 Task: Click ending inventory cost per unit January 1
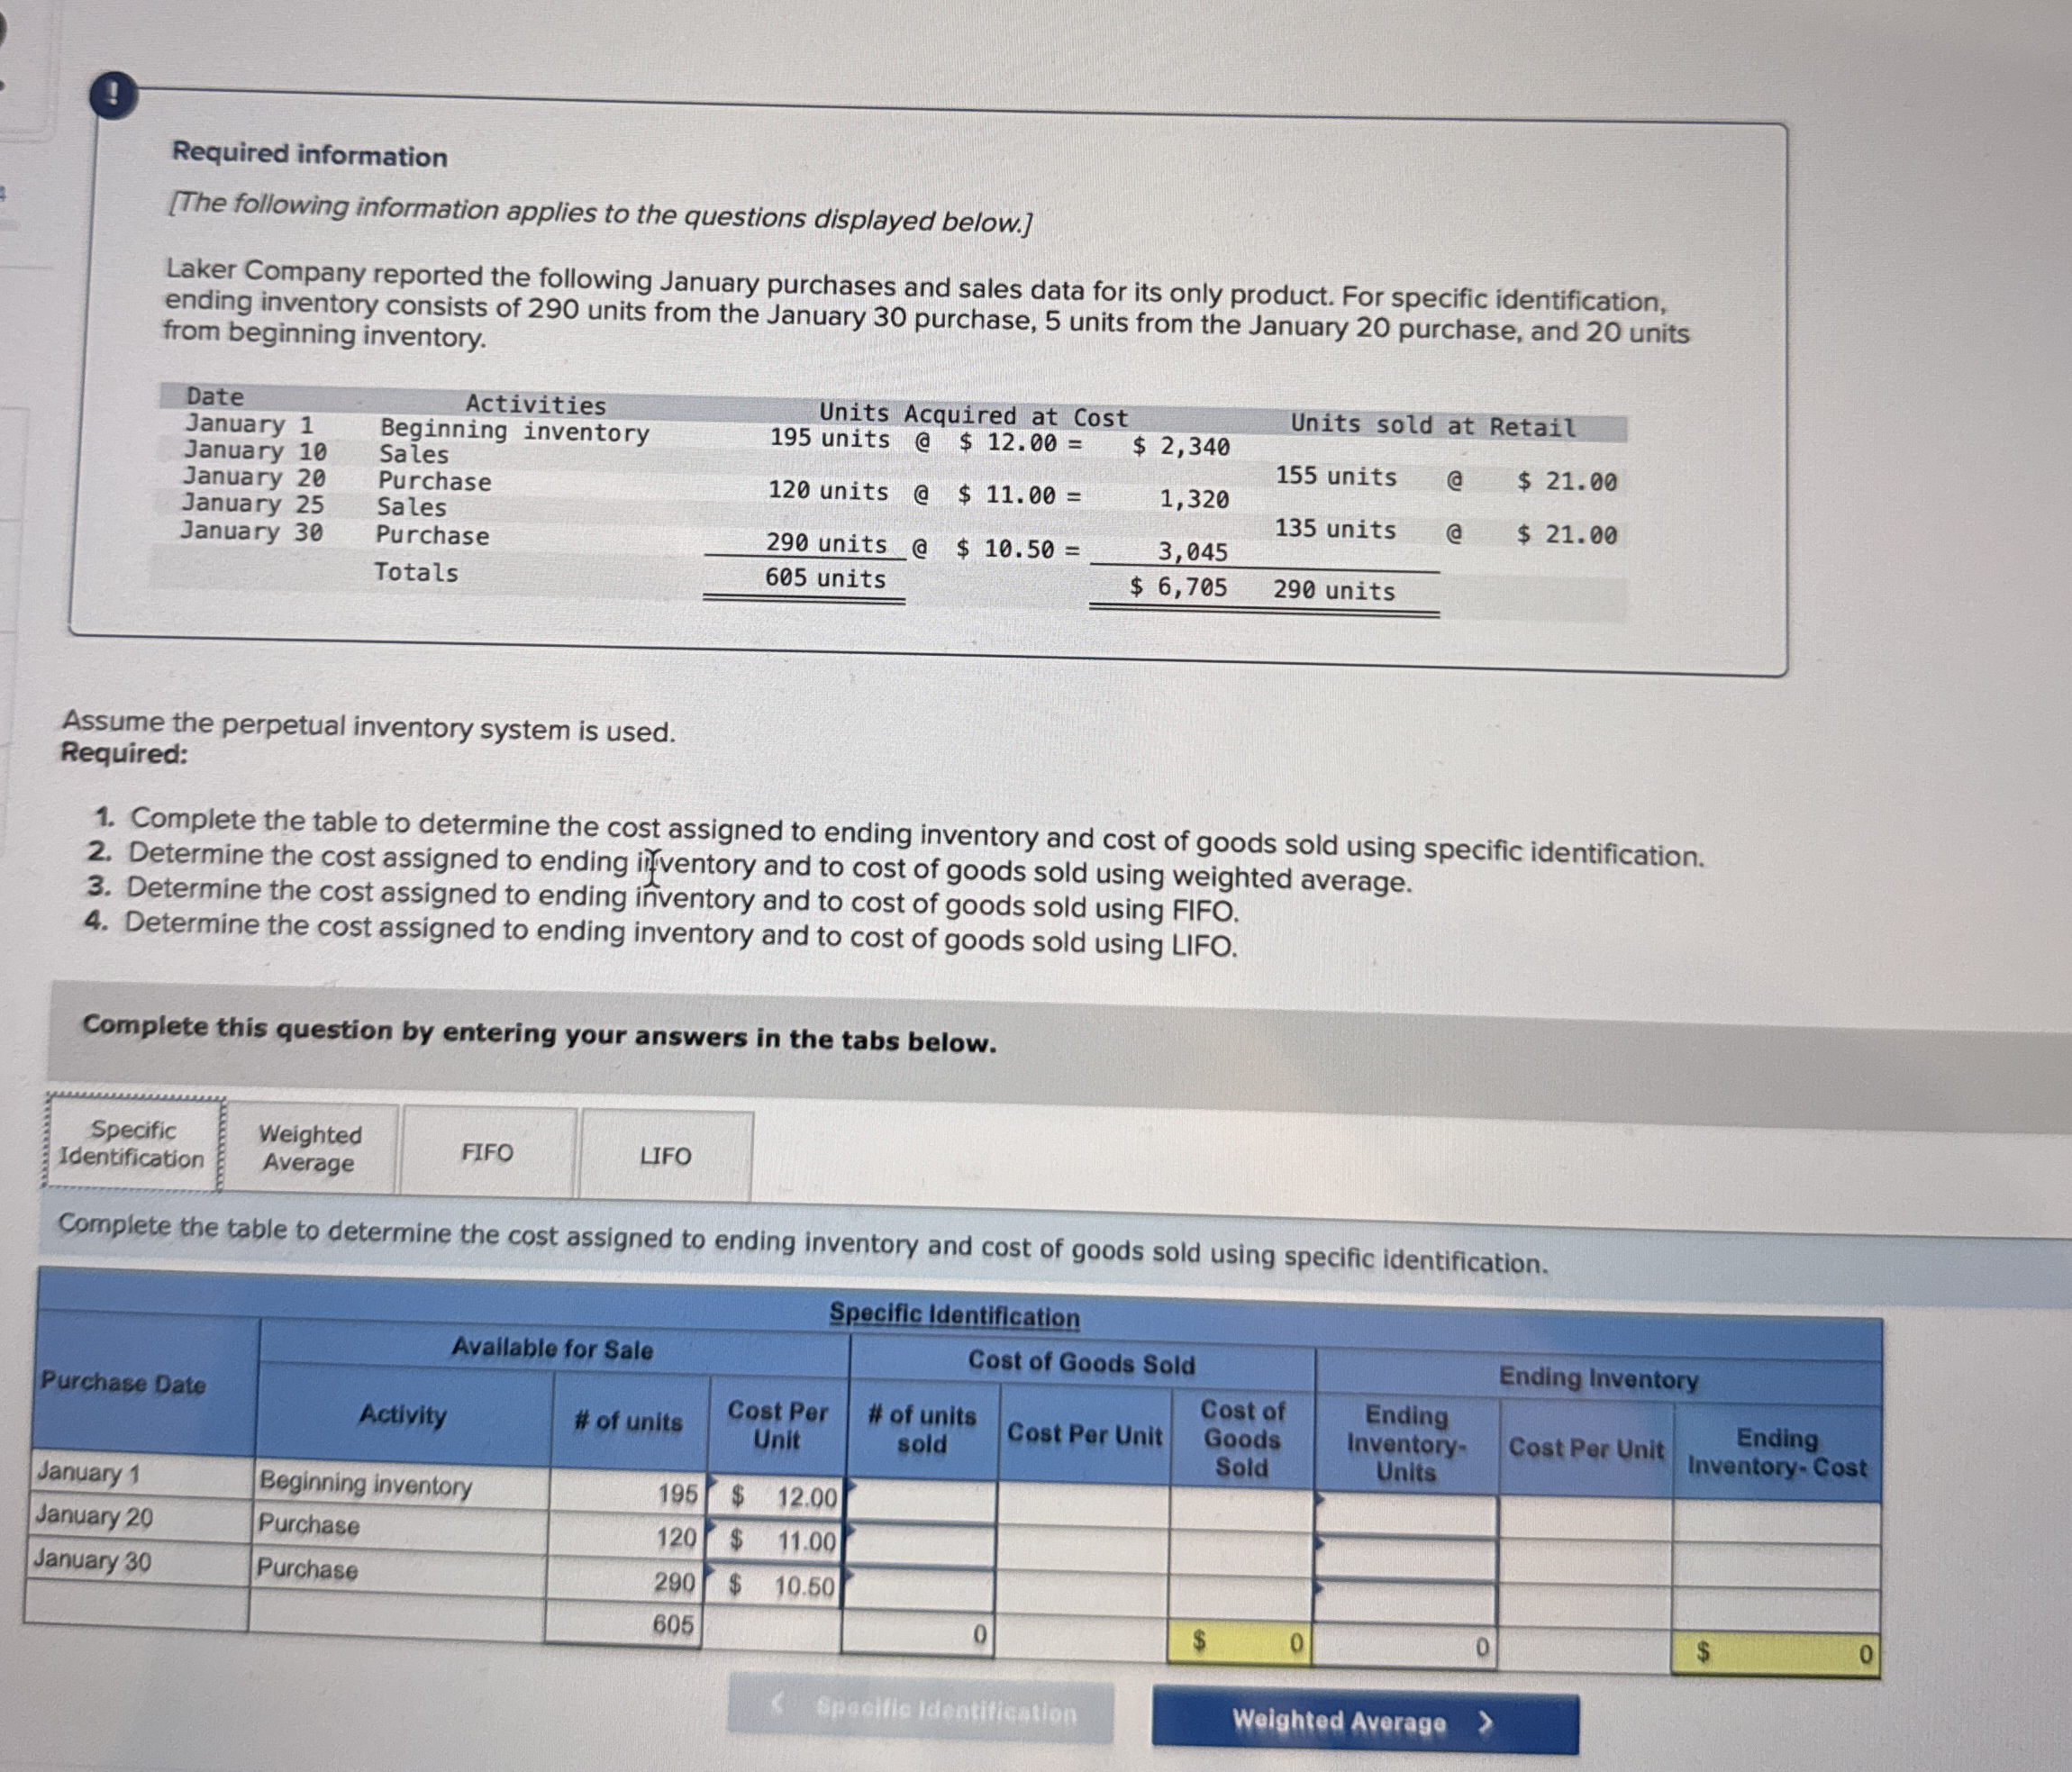point(1586,1520)
